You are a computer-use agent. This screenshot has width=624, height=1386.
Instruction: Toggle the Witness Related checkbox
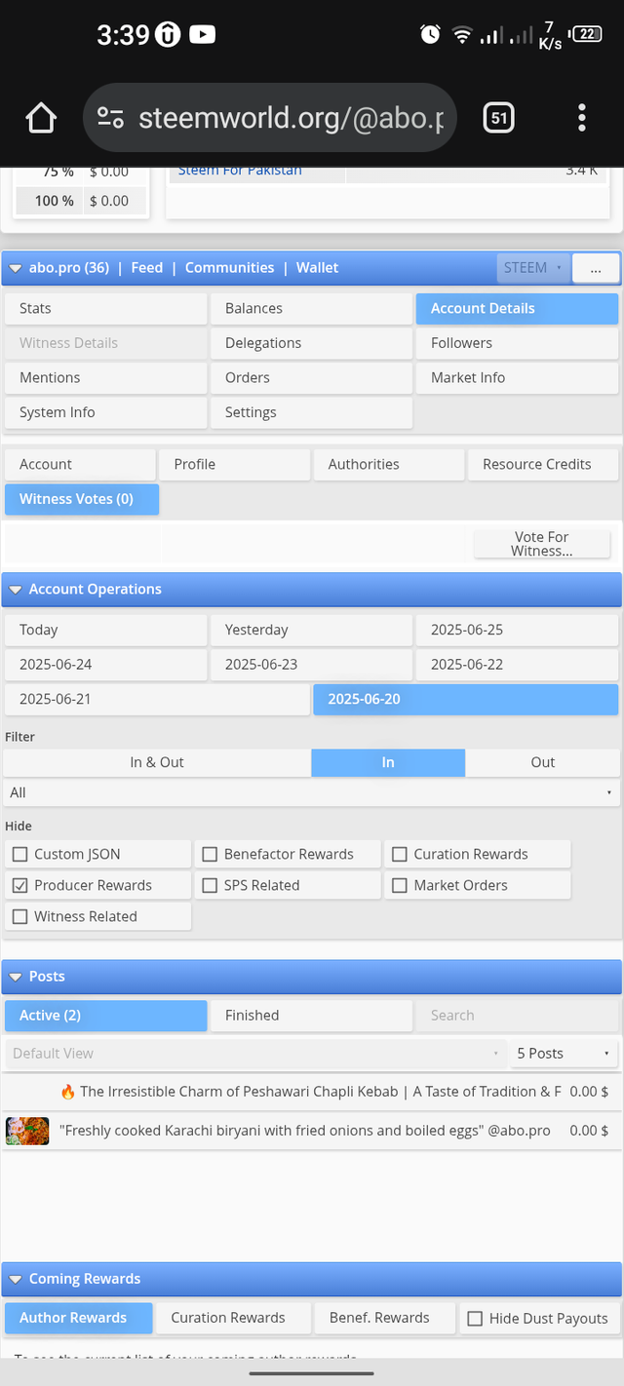19,917
